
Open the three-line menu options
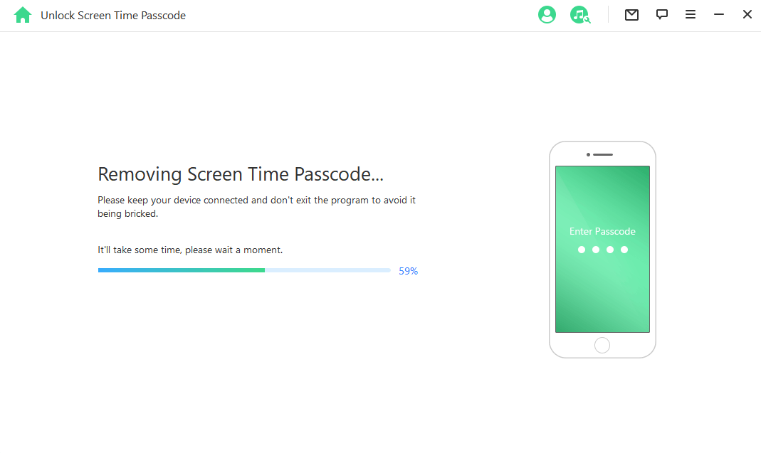pos(691,14)
